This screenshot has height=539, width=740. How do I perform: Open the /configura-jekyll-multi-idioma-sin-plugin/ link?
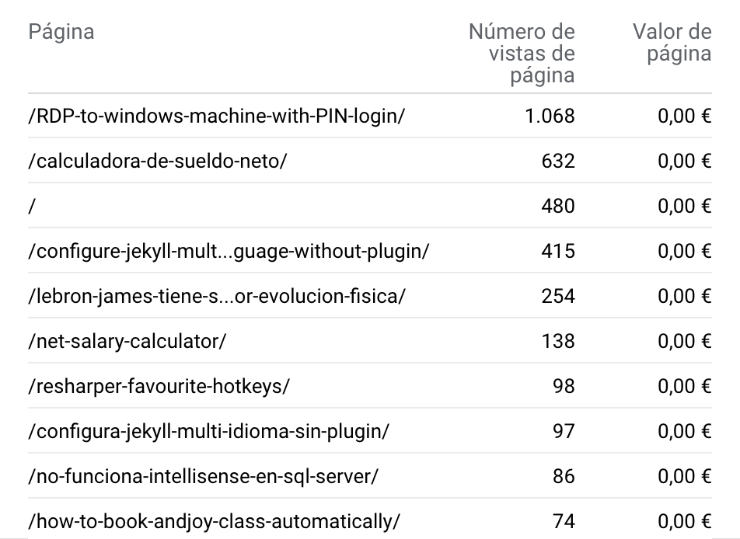pos(208,431)
